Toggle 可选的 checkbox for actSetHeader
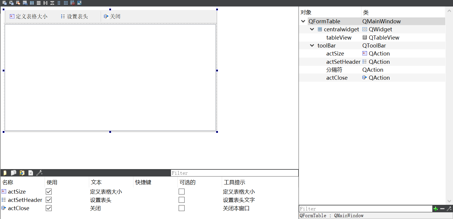The image size is (453, 219). (x=182, y=200)
